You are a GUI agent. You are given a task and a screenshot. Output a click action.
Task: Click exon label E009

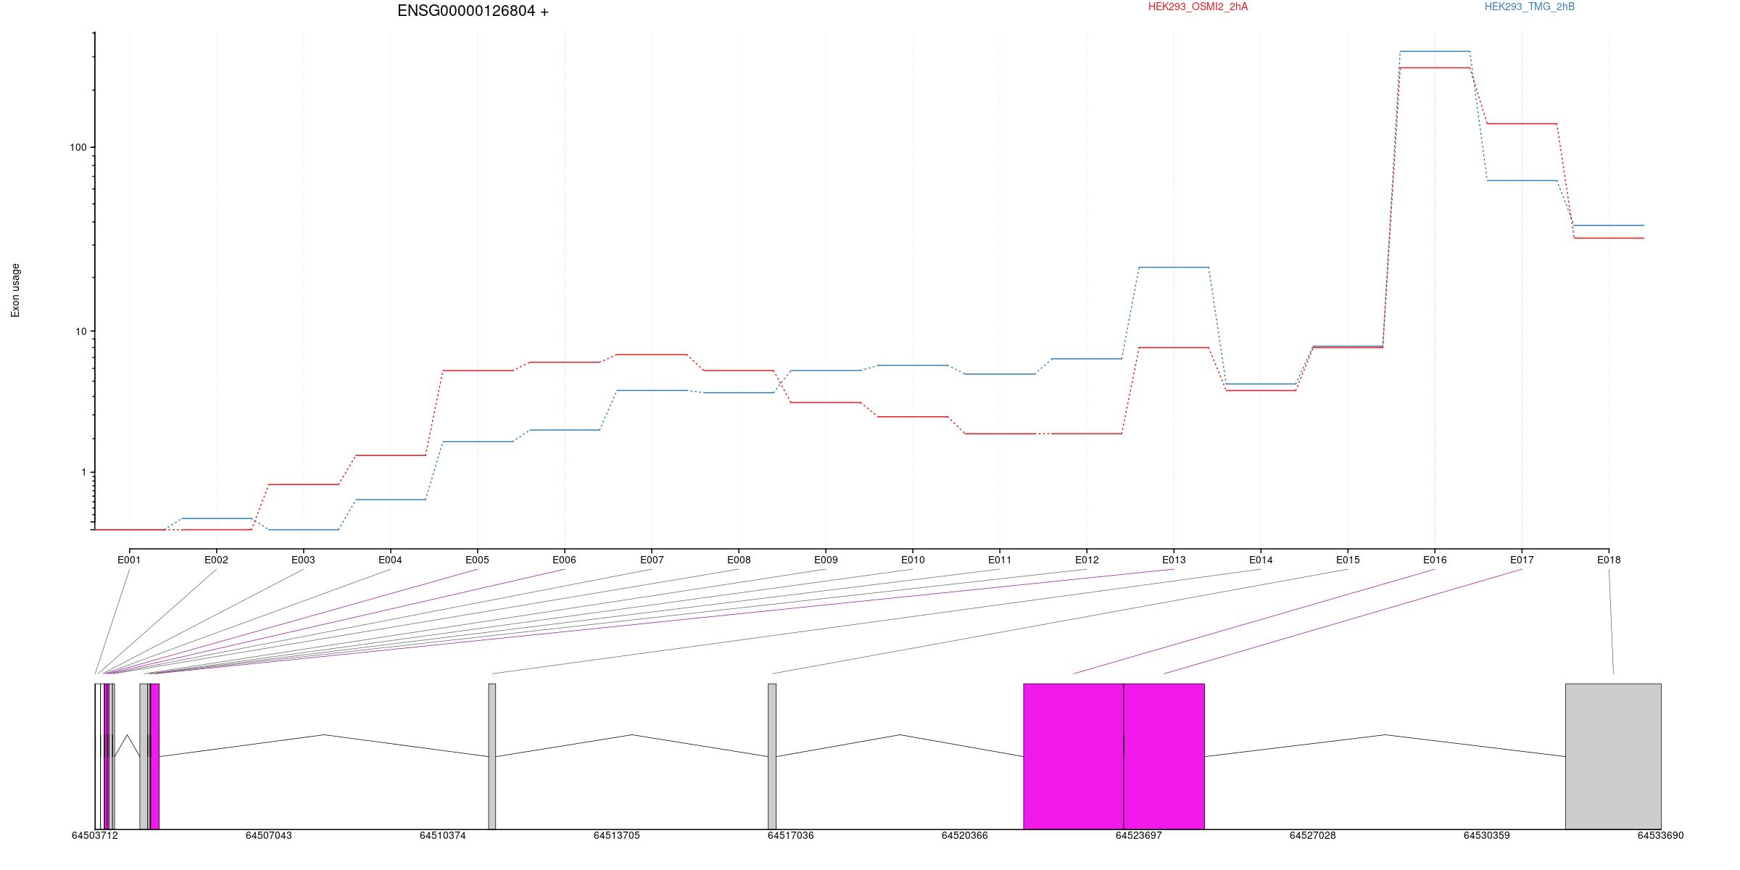point(826,560)
